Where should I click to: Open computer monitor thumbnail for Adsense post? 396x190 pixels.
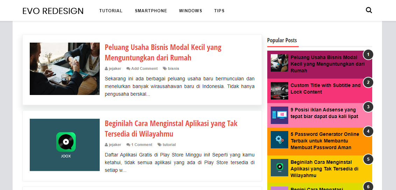coord(279,115)
